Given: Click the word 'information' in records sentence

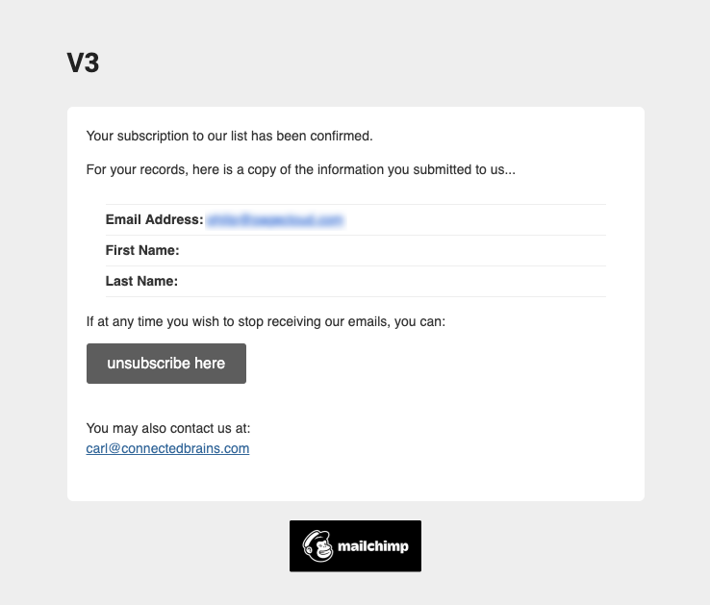Looking at the screenshot, I should coord(350,169).
